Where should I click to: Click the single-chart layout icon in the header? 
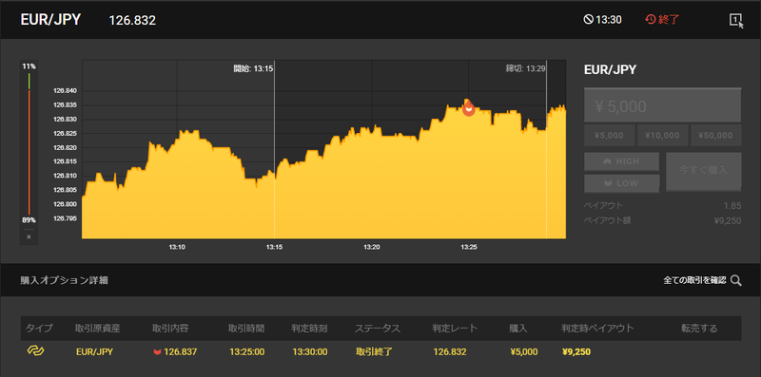point(735,20)
